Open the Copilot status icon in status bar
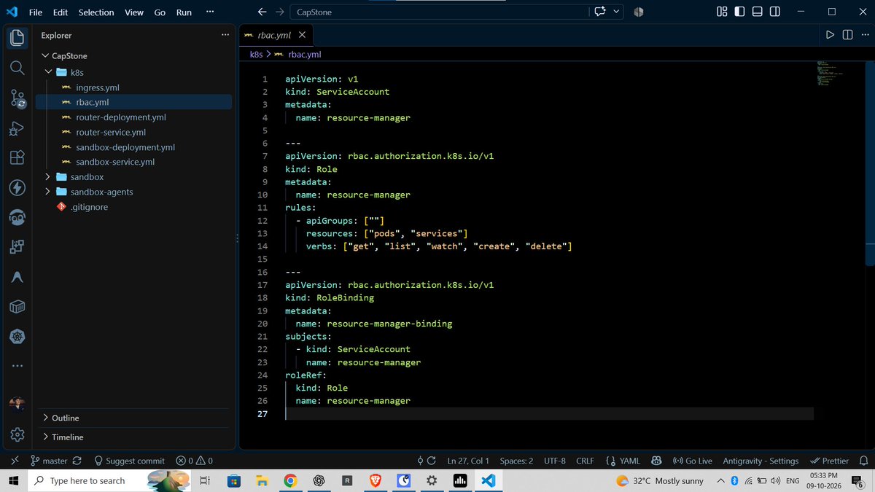Screen dimensions: 875x492 pos(656,461)
